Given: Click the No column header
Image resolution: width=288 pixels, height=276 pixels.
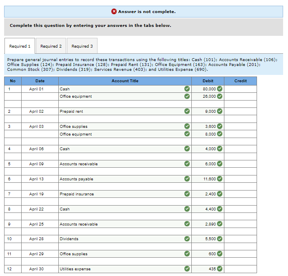Looking at the screenshot, I should click(x=13, y=81).
